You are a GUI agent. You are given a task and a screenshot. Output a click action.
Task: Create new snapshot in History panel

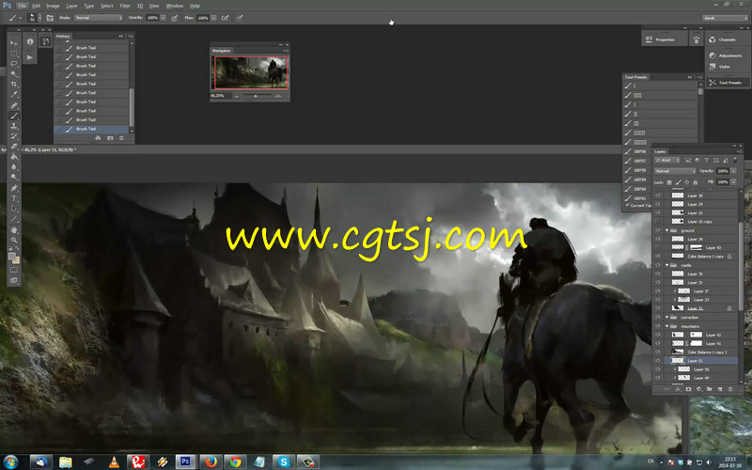pos(110,138)
